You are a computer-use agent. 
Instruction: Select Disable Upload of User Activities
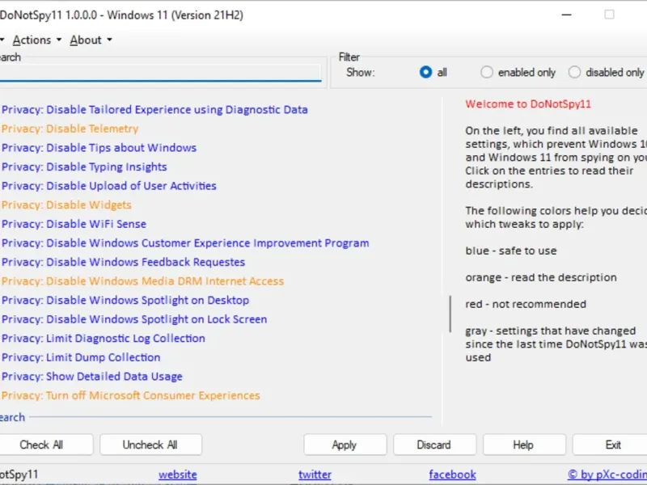coord(108,186)
